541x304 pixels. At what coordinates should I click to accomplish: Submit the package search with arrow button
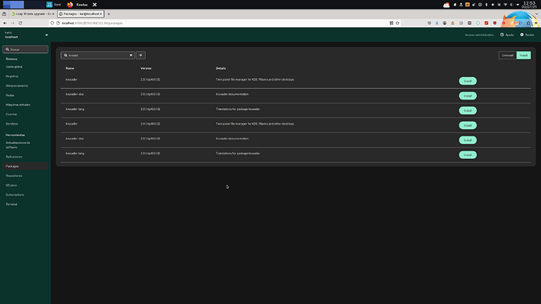[x=140, y=55]
